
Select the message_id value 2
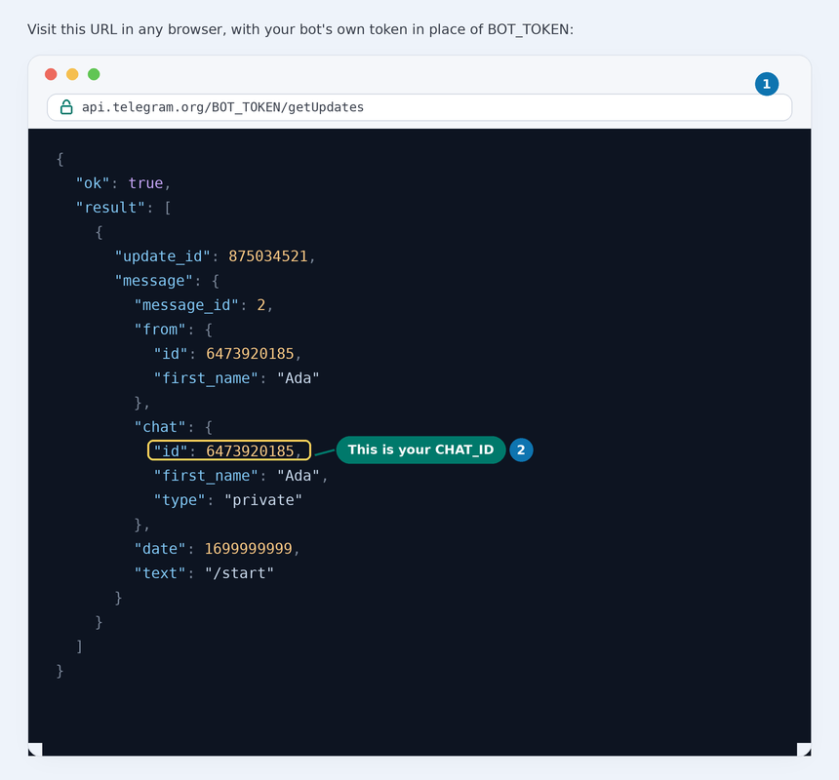coord(261,305)
